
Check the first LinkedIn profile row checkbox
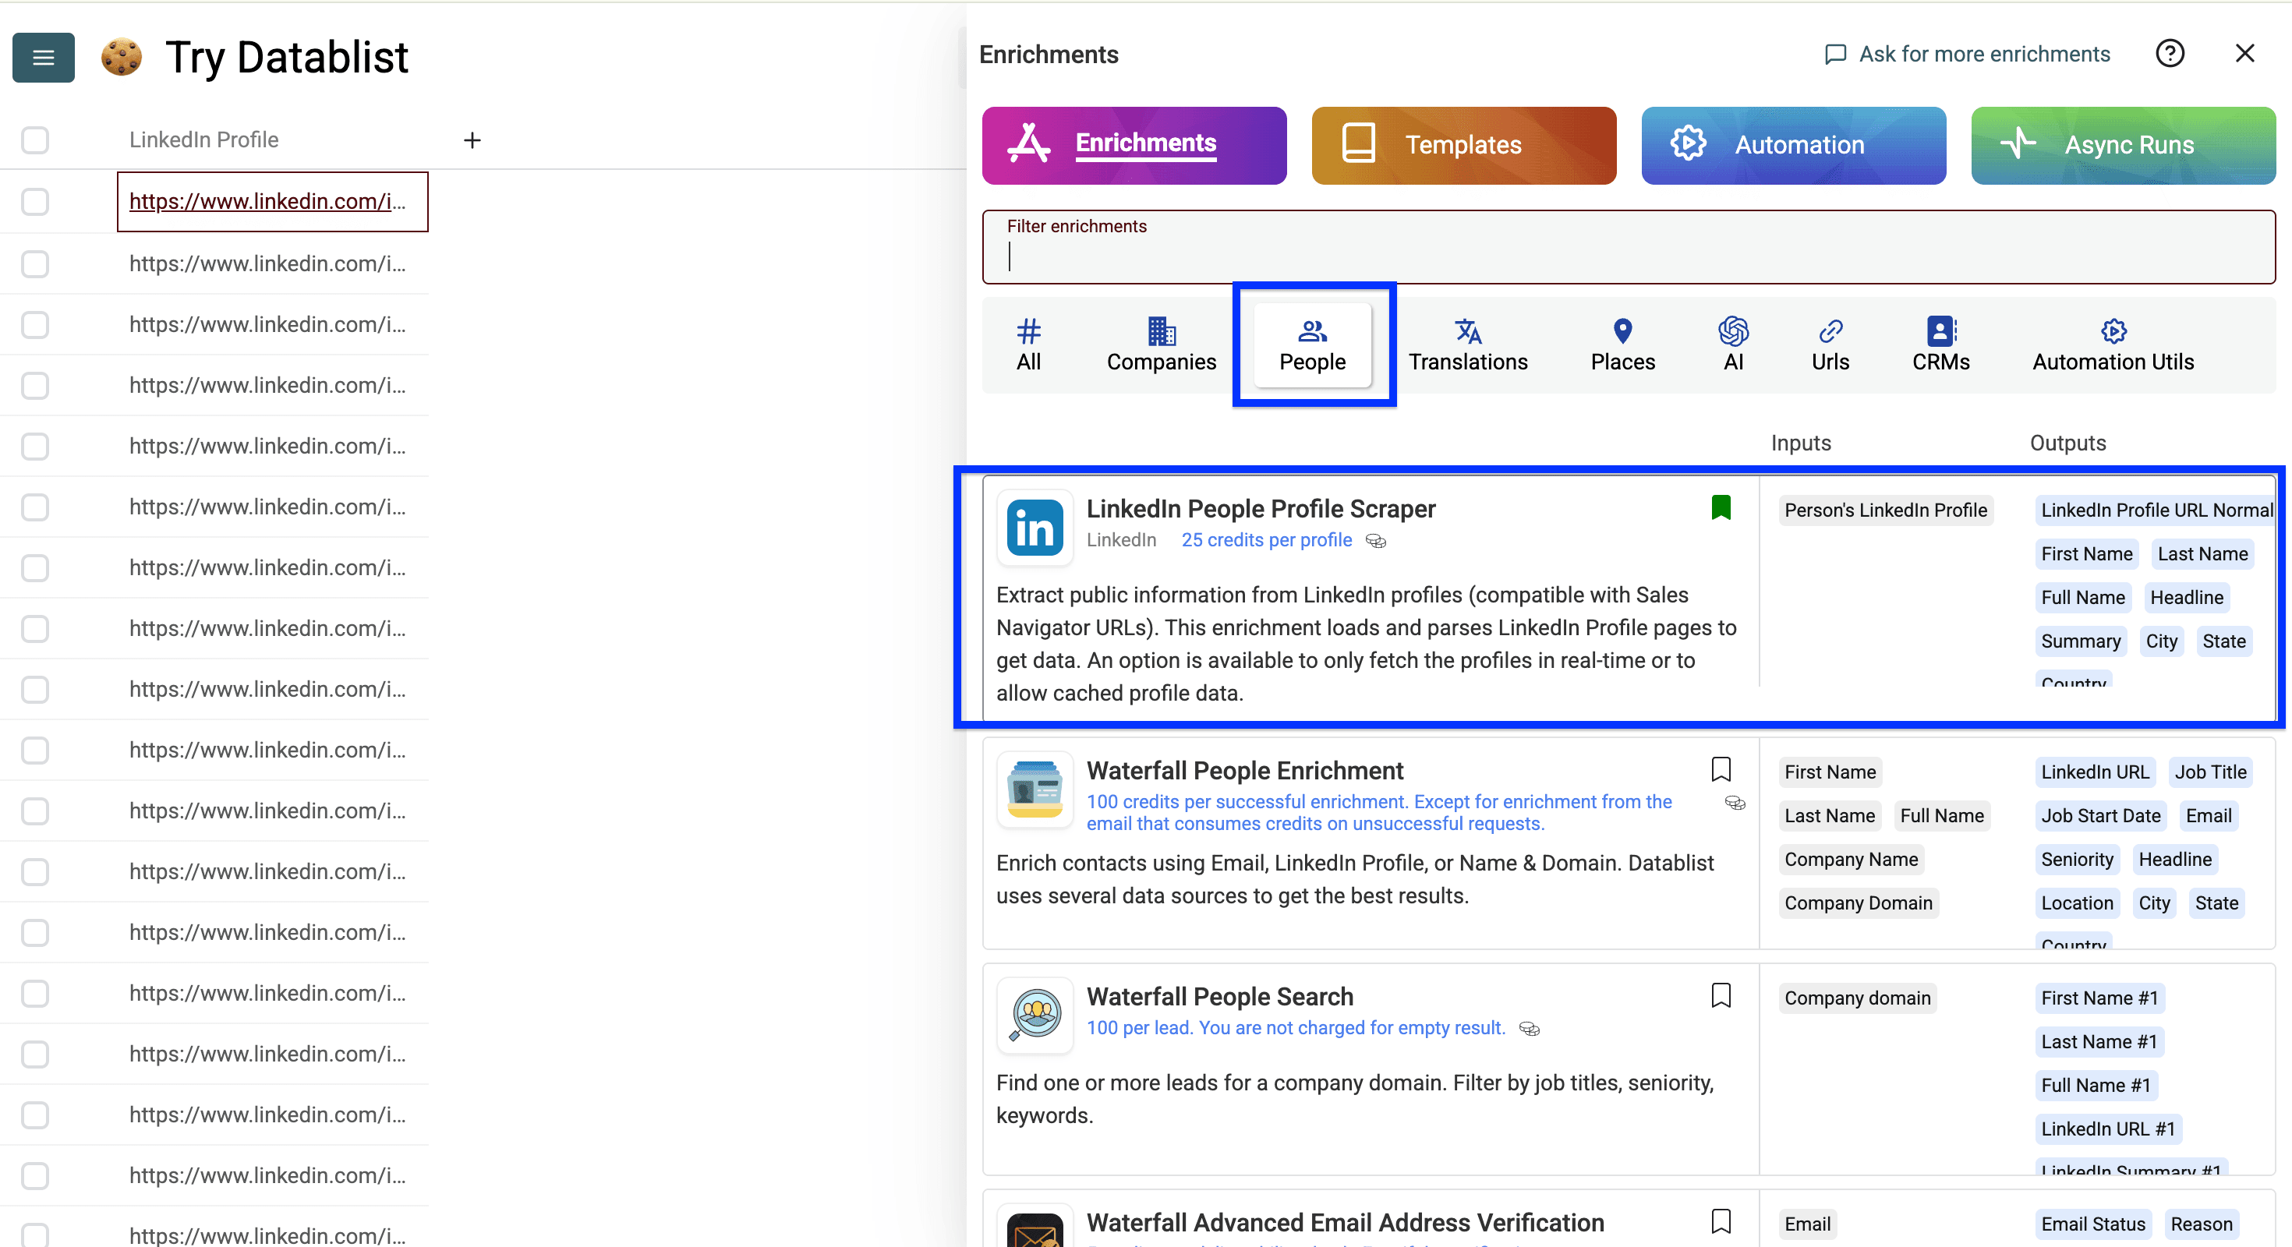[x=35, y=201]
